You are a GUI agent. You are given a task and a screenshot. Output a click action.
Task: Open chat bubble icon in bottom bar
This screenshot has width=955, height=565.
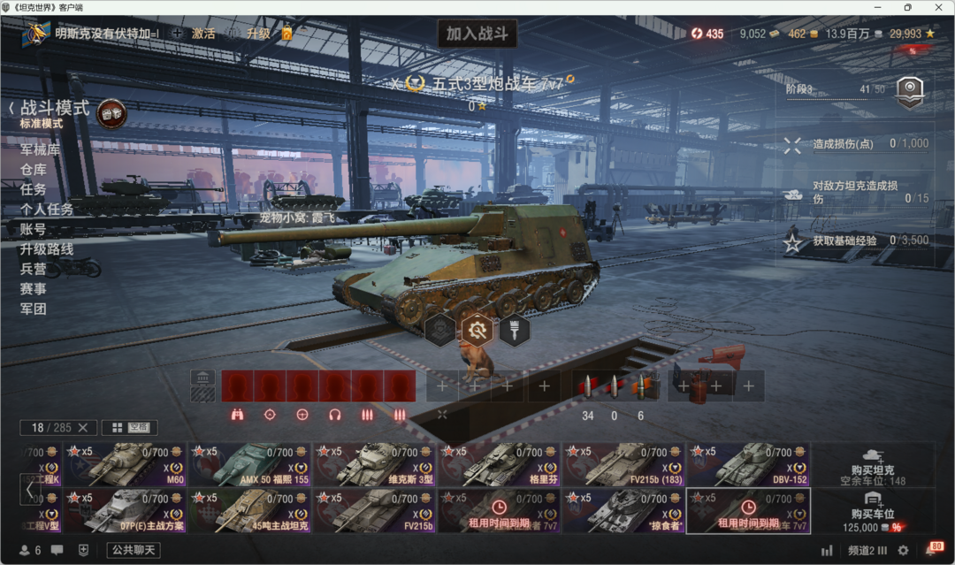(57, 550)
